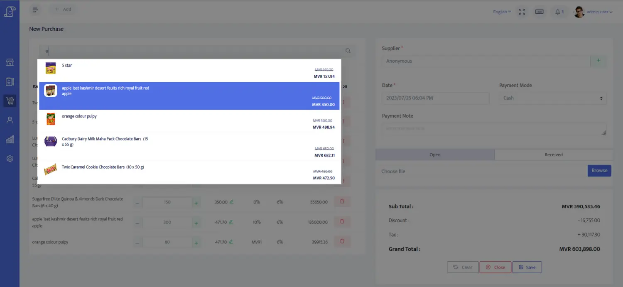Delete the orange colour pulpy row
The width and height of the screenshot is (623, 287).
click(x=342, y=241)
